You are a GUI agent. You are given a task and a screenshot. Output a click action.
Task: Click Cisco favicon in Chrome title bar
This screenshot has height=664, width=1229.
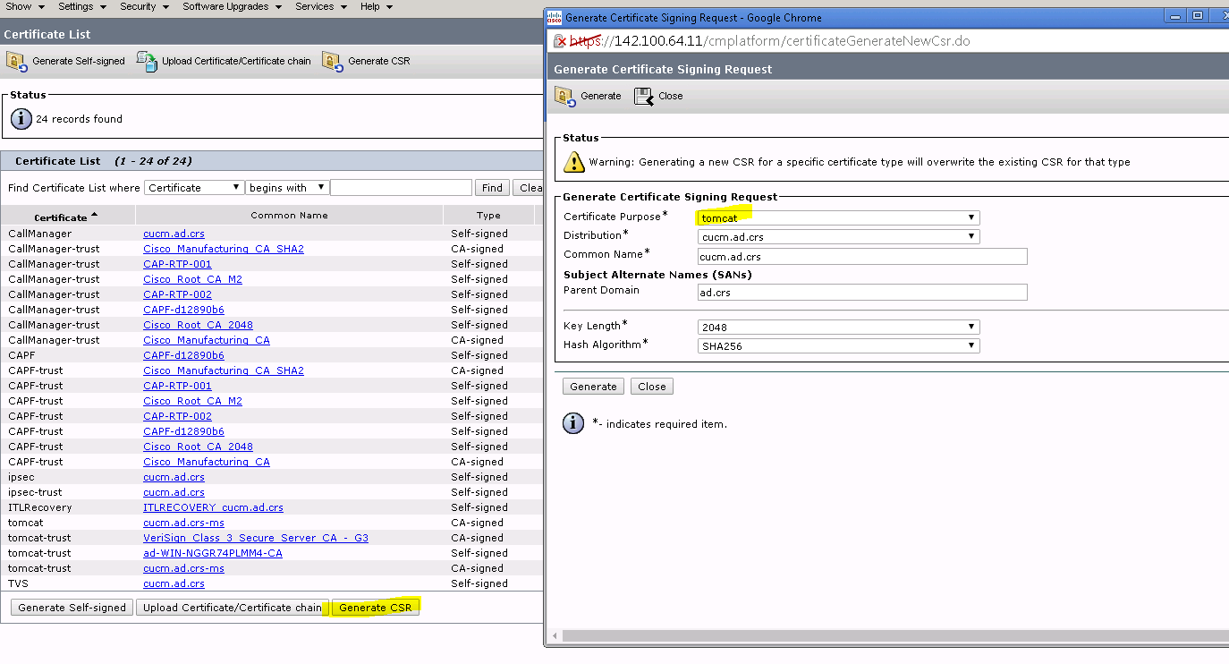pyautogui.click(x=554, y=17)
